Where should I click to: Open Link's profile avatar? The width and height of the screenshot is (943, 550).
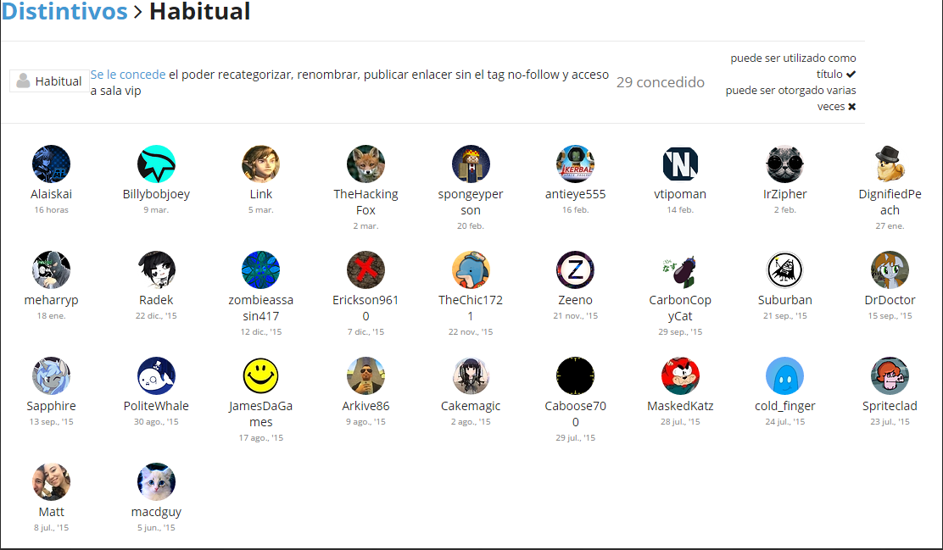point(260,164)
